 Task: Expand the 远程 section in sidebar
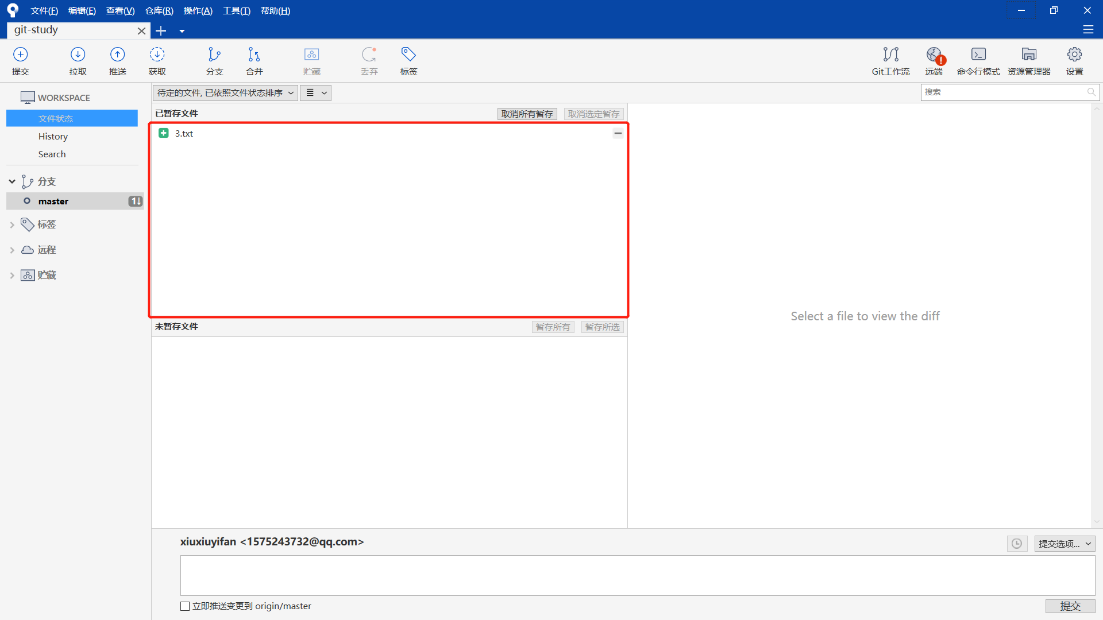(13, 250)
